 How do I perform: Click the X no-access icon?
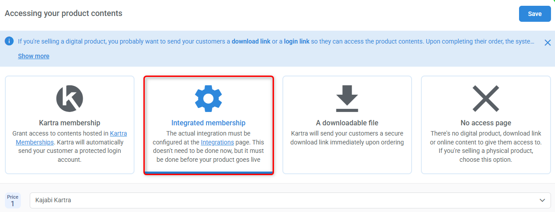point(486,98)
